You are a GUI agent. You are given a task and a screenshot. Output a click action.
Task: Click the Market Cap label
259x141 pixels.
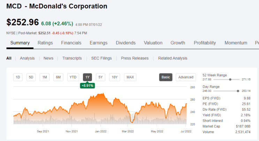pyautogui.click(x=211, y=126)
